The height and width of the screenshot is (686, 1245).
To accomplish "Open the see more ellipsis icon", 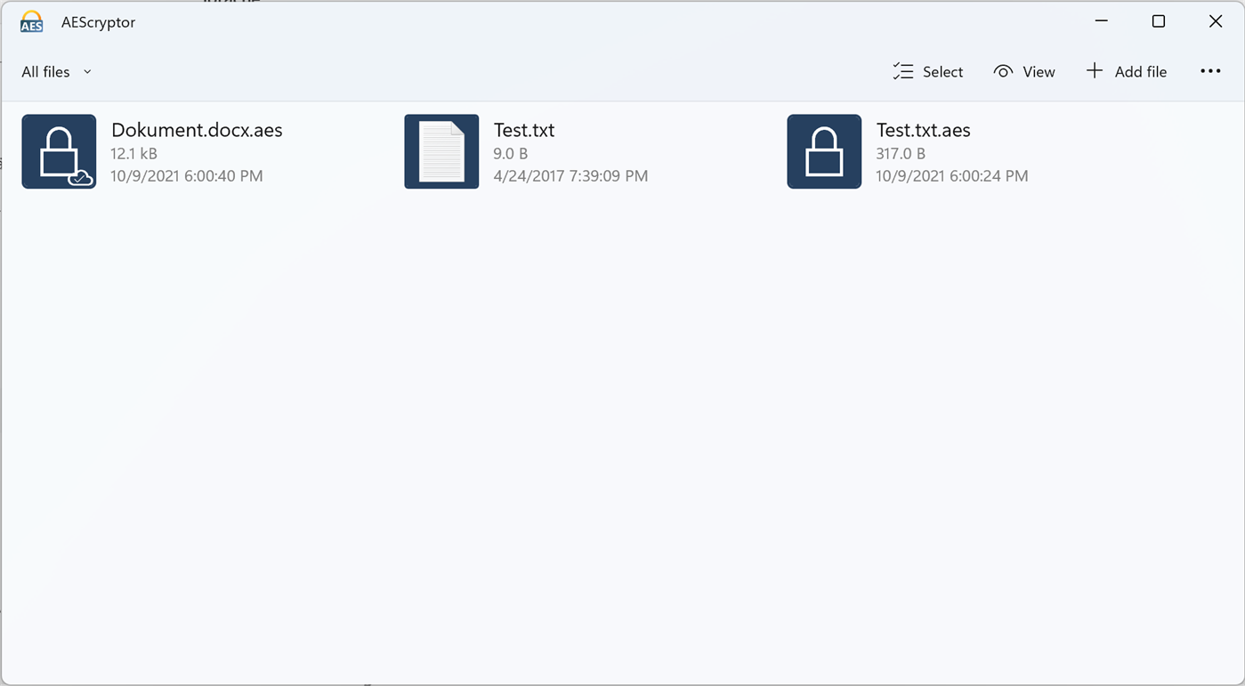I will coord(1210,70).
